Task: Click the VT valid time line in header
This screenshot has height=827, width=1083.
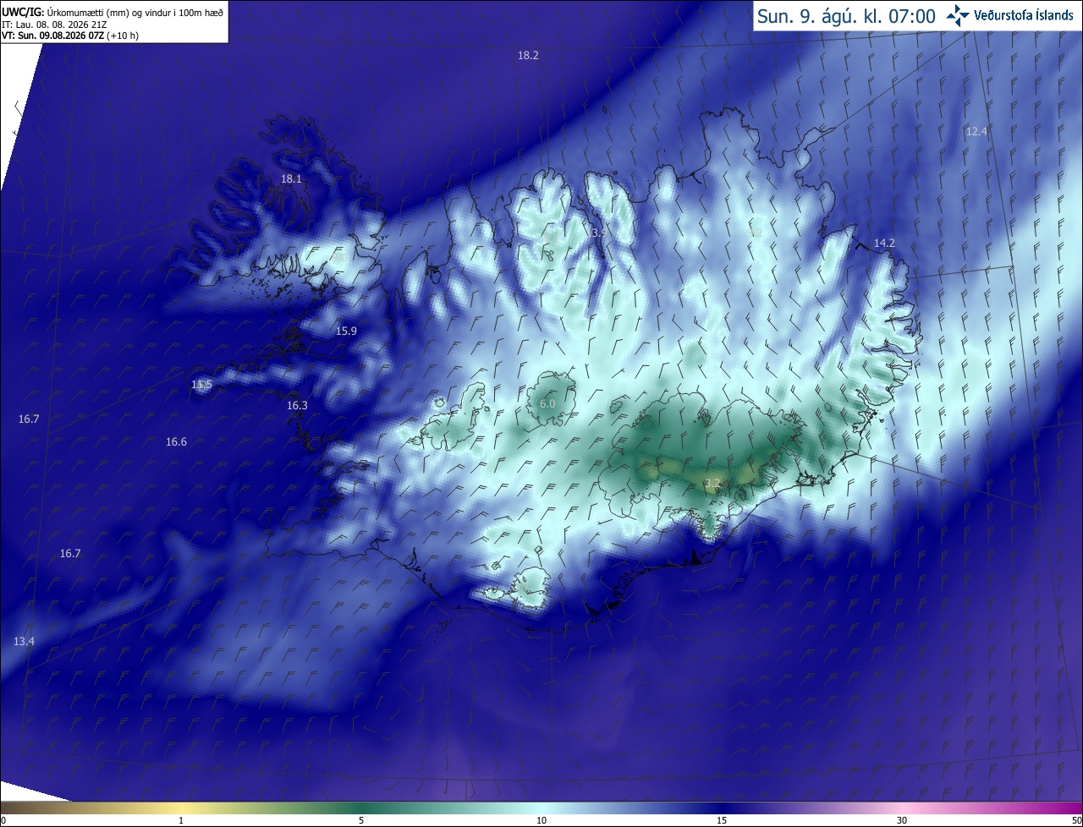Action: pyautogui.click(x=70, y=36)
